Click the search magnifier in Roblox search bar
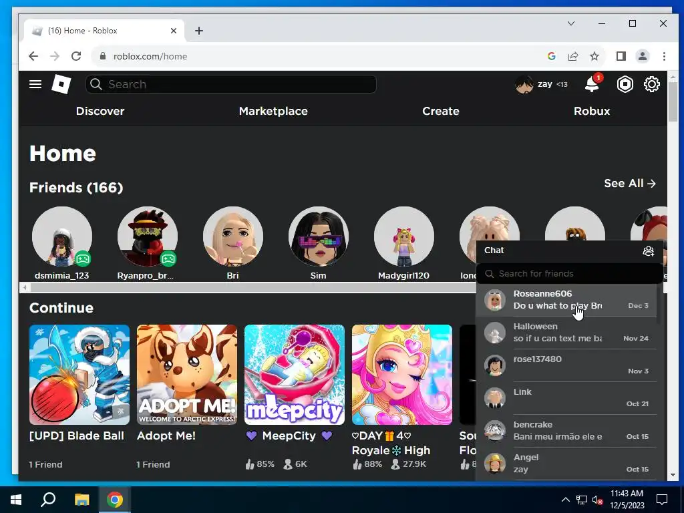Screen dimensions: 684x513 pyautogui.click(x=96, y=84)
